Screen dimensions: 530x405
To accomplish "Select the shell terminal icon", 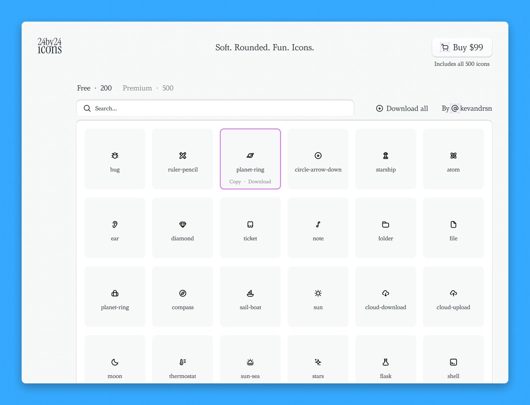I will (x=454, y=362).
